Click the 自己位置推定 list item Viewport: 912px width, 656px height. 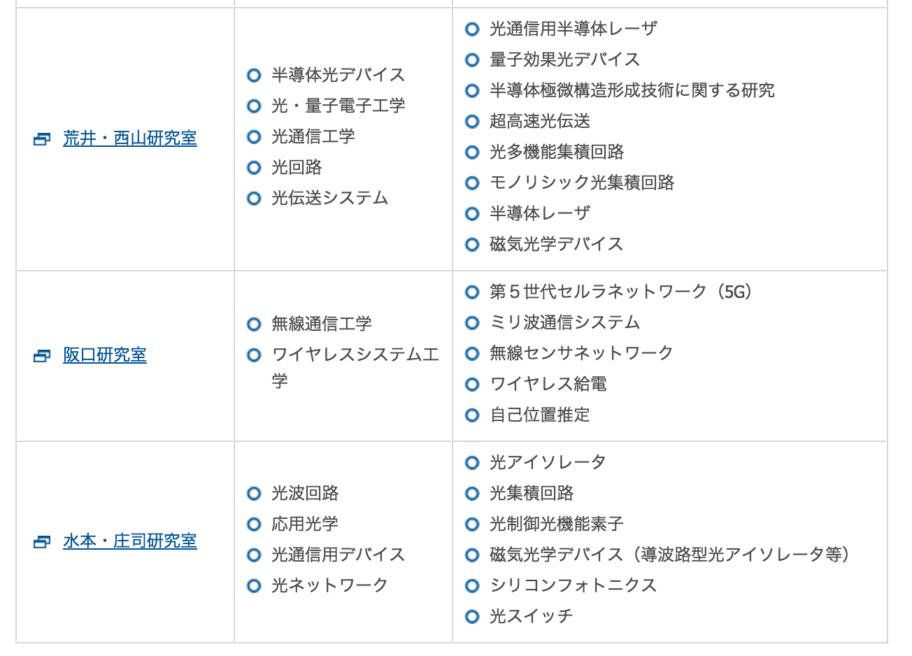[539, 415]
